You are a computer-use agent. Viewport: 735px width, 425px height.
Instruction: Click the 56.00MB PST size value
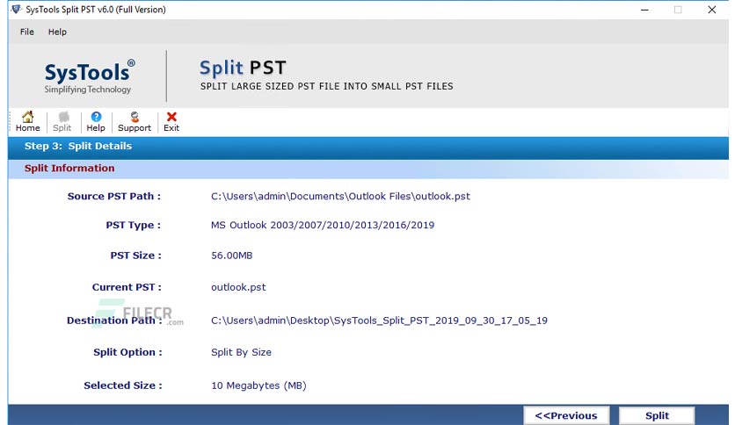click(x=231, y=256)
